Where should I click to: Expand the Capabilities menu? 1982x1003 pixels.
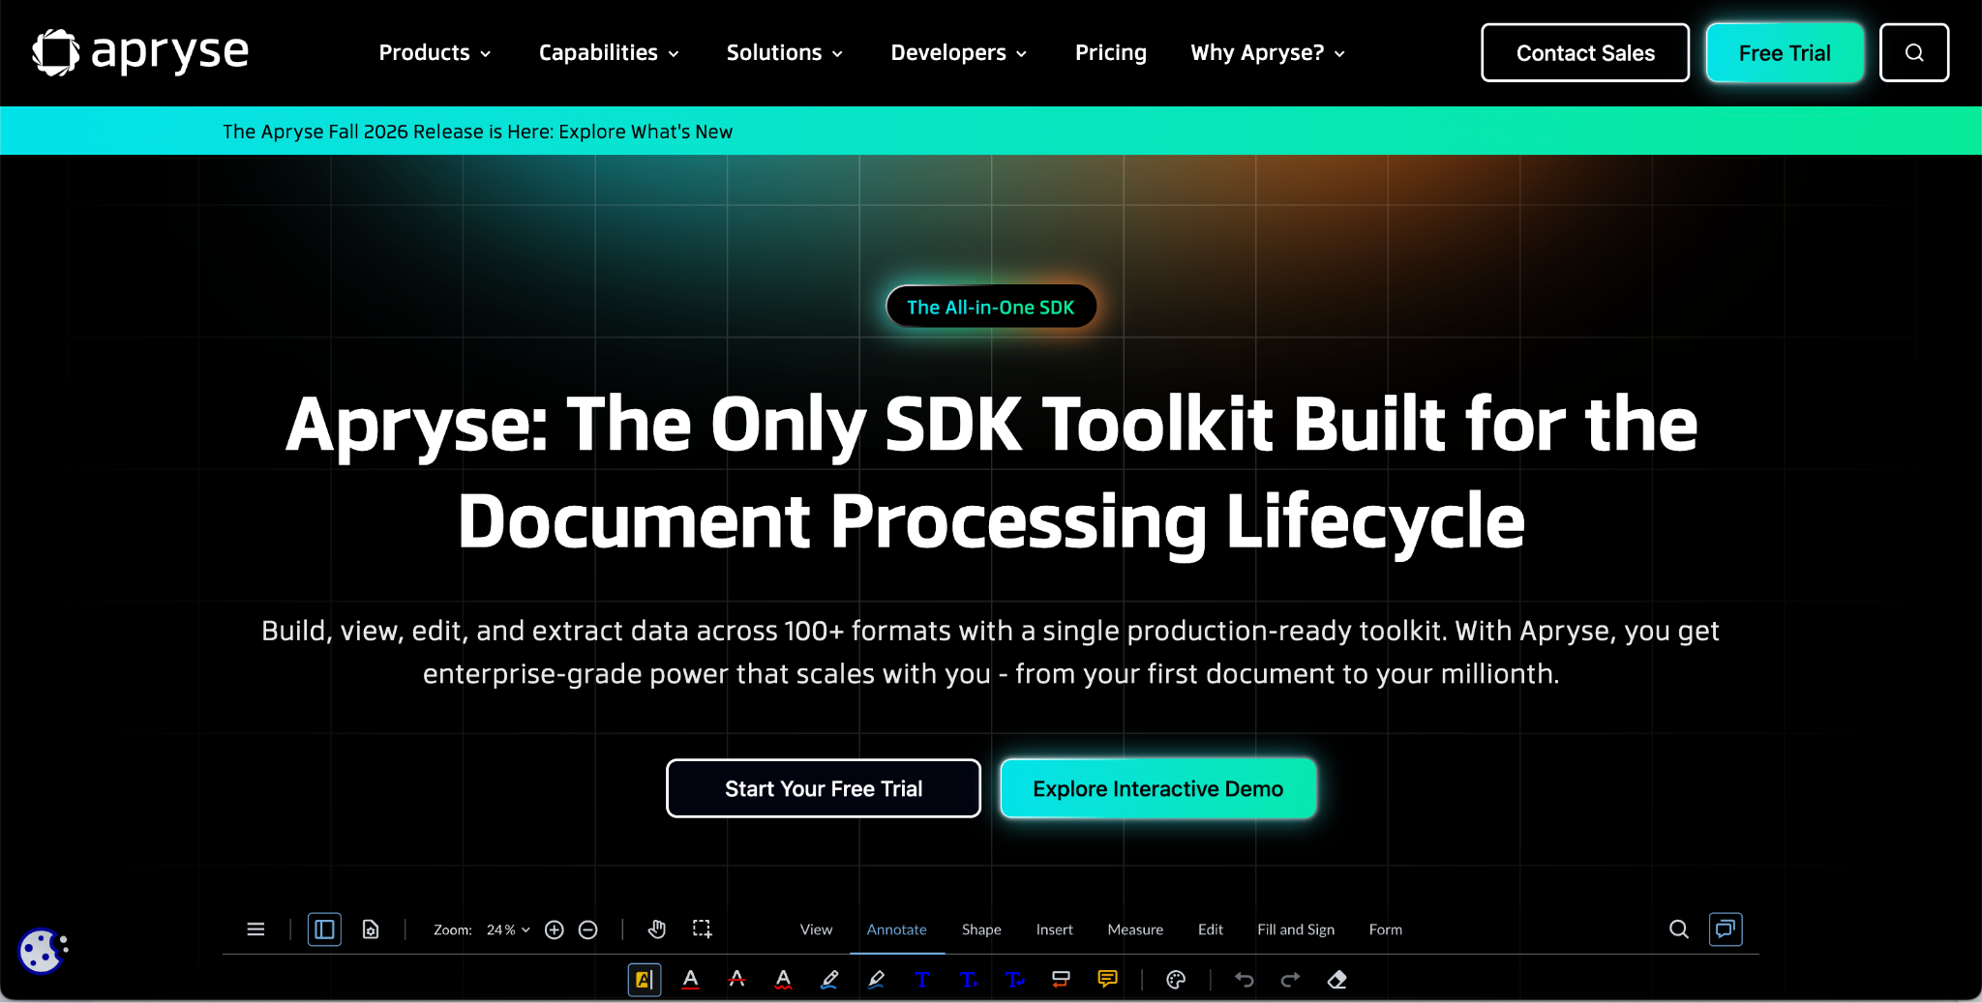coord(609,53)
